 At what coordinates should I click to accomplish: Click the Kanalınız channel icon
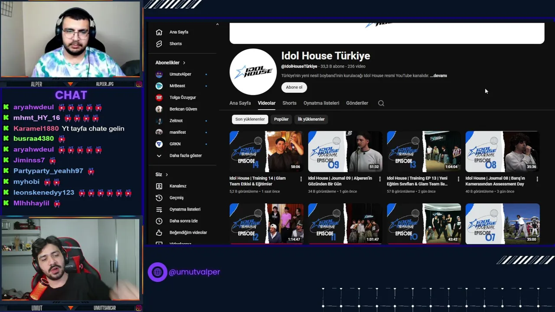point(159,186)
